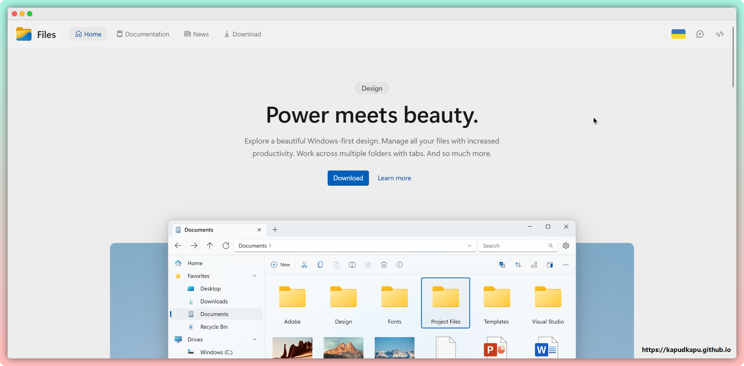Collapse the Favorites section chevron

point(254,276)
